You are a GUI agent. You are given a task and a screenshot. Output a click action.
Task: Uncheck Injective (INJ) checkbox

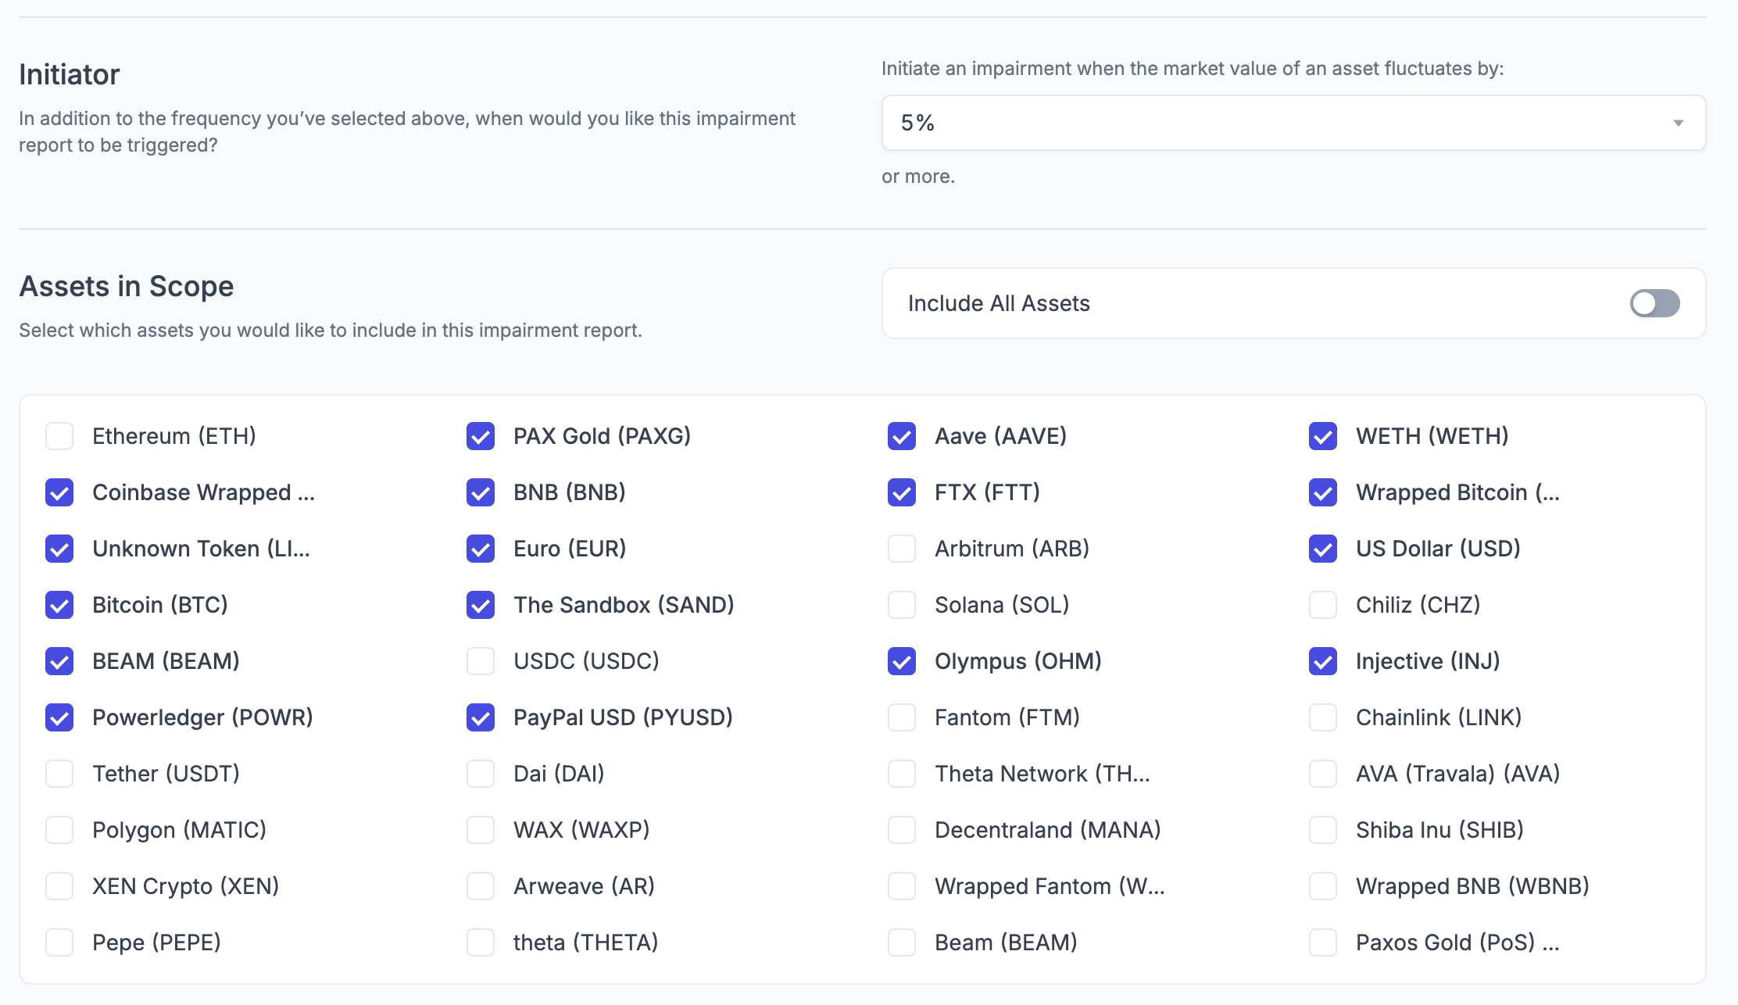[x=1323, y=661]
